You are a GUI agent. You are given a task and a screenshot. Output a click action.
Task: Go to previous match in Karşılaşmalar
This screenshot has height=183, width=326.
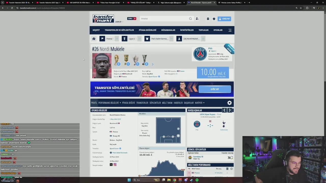coord(224,110)
